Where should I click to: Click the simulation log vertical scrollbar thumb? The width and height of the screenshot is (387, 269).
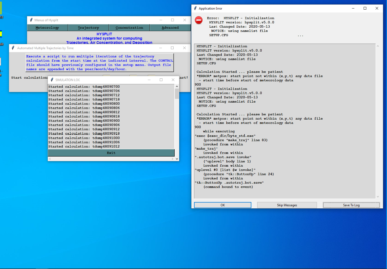tap(177, 94)
